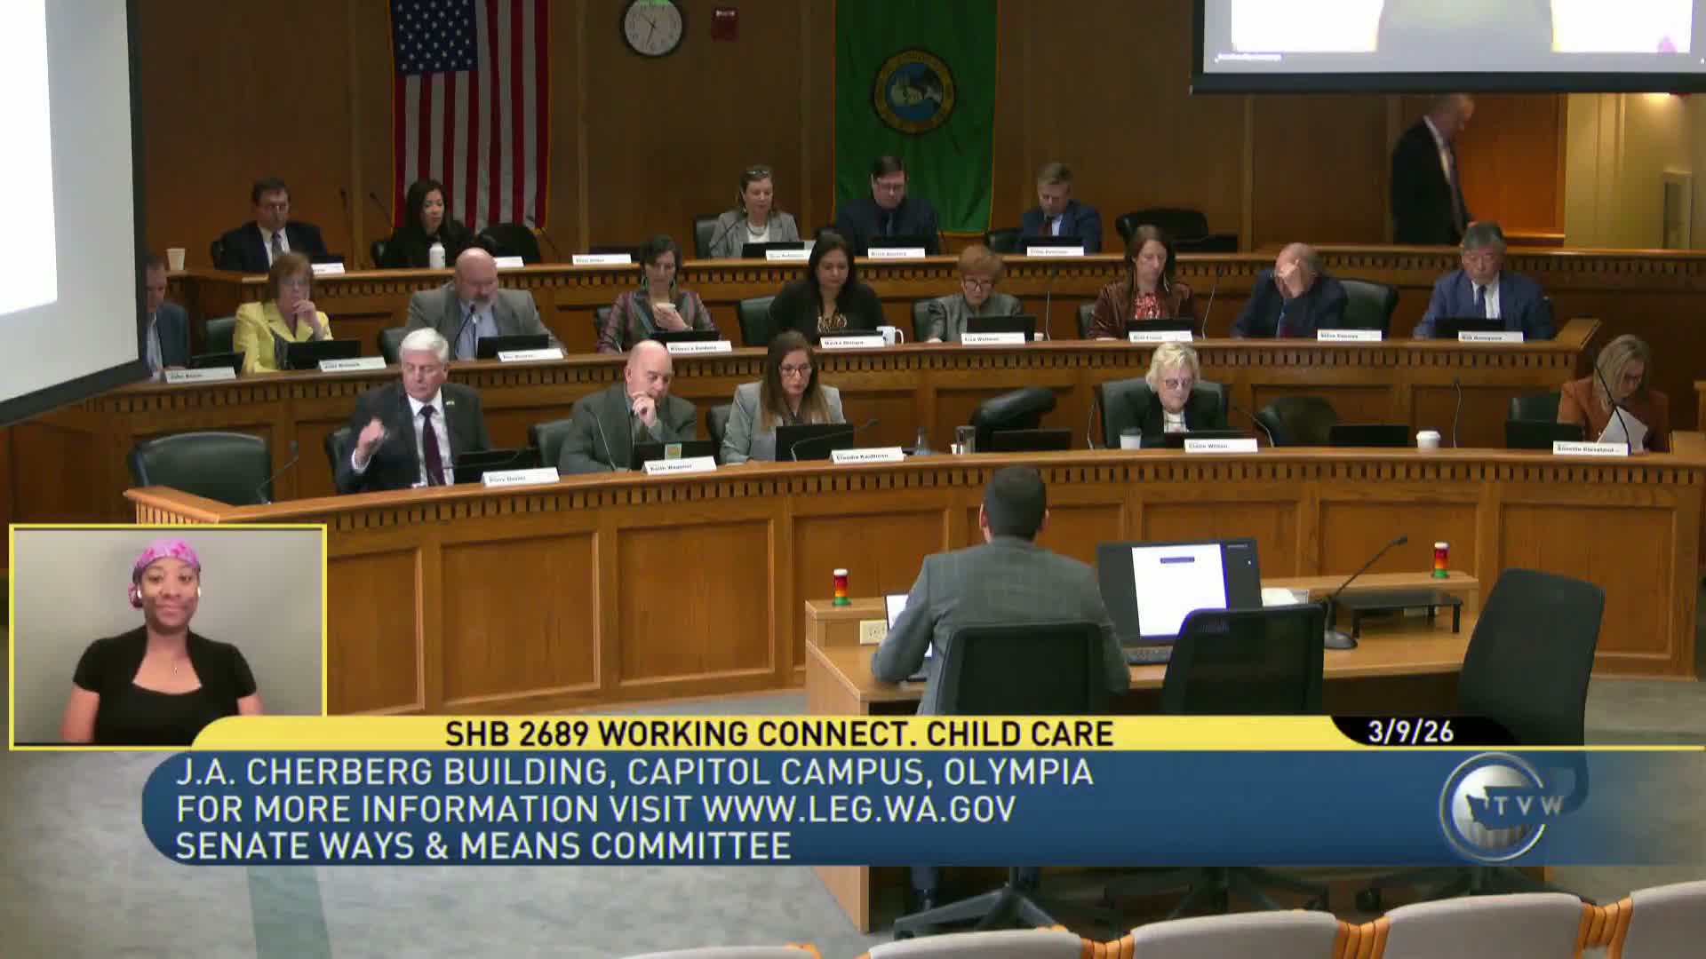
Task: Click the SHB 2689 Working Connect. Child Care banner
Action: (x=778, y=733)
